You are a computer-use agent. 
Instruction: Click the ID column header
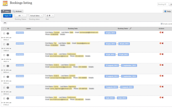8,29
